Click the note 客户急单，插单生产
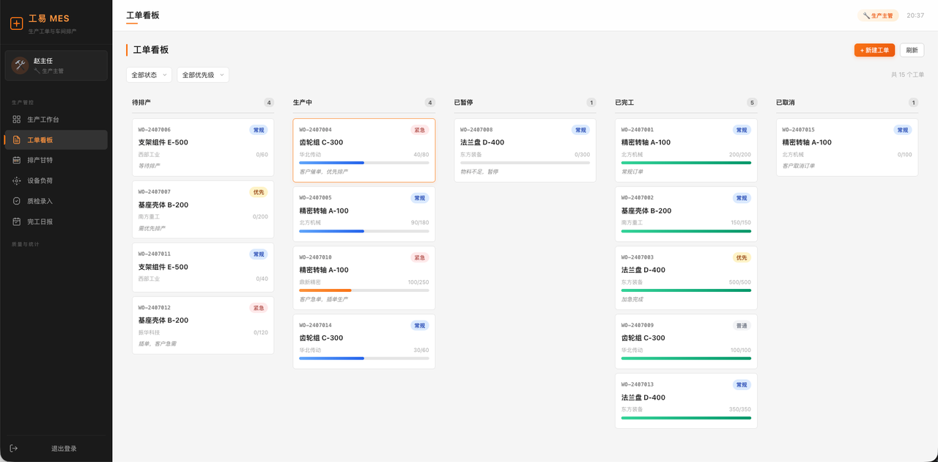The height and width of the screenshot is (462, 938). coord(323,299)
